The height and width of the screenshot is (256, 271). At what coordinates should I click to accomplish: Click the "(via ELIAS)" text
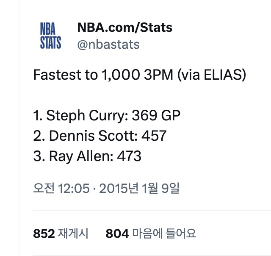coord(211,75)
